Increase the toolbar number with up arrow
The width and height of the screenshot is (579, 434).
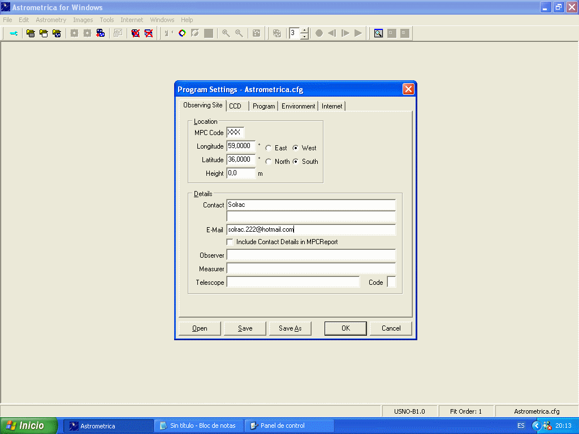(304, 31)
